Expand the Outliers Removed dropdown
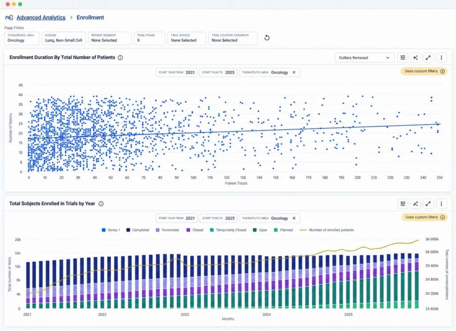The width and height of the screenshot is (456, 331). [x=365, y=57]
